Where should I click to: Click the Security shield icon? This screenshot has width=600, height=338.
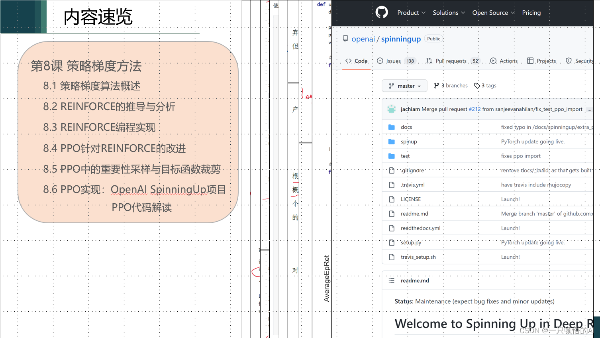(569, 61)
